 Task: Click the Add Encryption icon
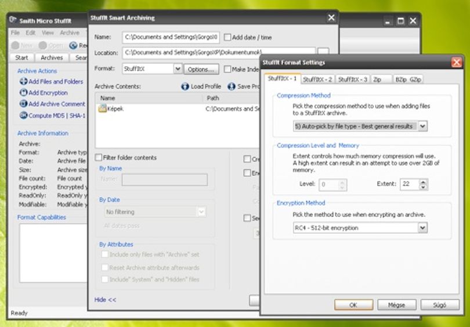pyautogui.click(x=23, y=93)
